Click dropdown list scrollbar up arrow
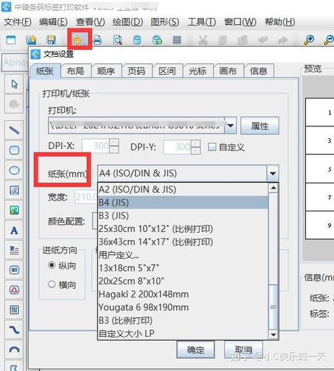This screenshot has width=334, height=371. coord(273,188)
